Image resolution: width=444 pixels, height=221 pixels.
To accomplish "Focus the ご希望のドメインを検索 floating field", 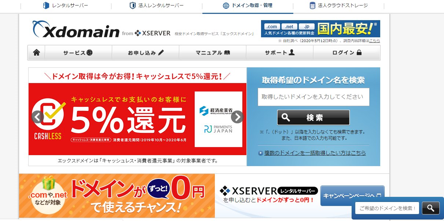I will click(x=388, y=208).
